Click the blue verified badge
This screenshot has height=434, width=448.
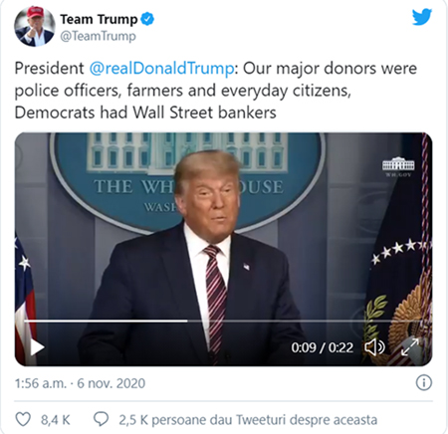click(x=147, y=19)
